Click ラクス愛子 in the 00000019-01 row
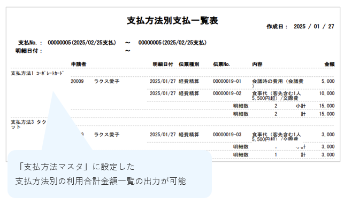344x204 pixels. pyautogui.click(x=106, y=81)
